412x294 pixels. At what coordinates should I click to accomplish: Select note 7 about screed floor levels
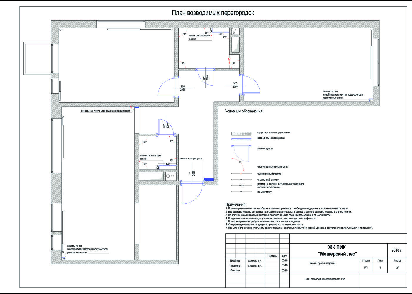(299, 228)
